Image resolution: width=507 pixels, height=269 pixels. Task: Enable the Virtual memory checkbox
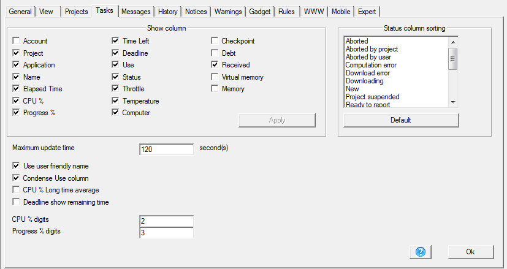tap(215, 77)
